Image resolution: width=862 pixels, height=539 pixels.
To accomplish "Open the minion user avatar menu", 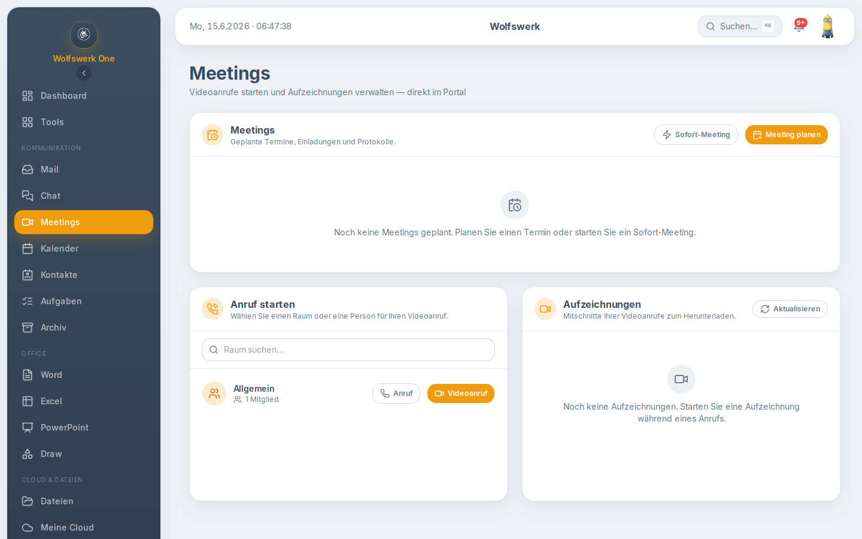I will point(828,26).
